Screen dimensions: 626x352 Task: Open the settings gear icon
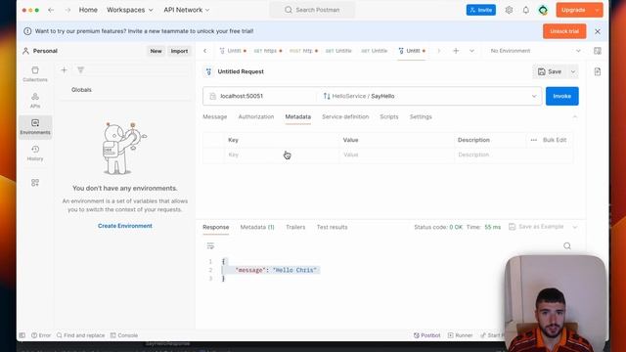point(509,10)
